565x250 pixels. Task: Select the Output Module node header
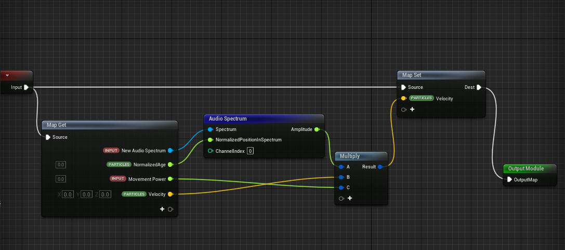526,169
